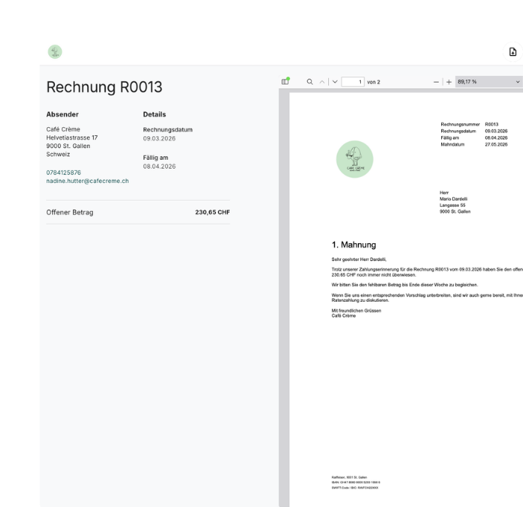The width and height of the screenshot is (523, 507).
Task: Email nadine.hutter@cafecreme.ch
Action: click(87, 181)
